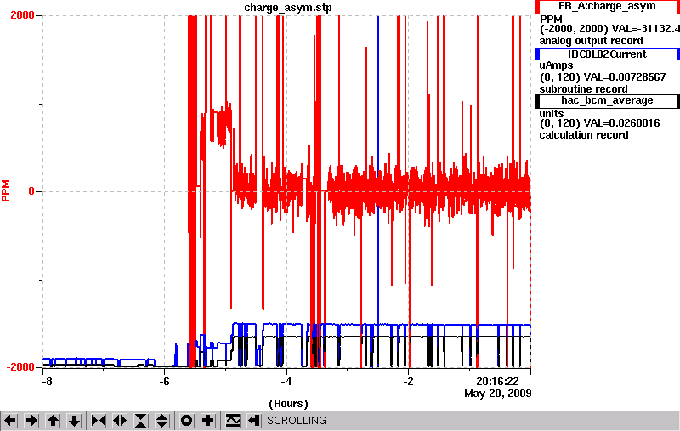680x431 pixels.
Task: Click the 'subroutine record' description
Action: click(x=583, y=89)
